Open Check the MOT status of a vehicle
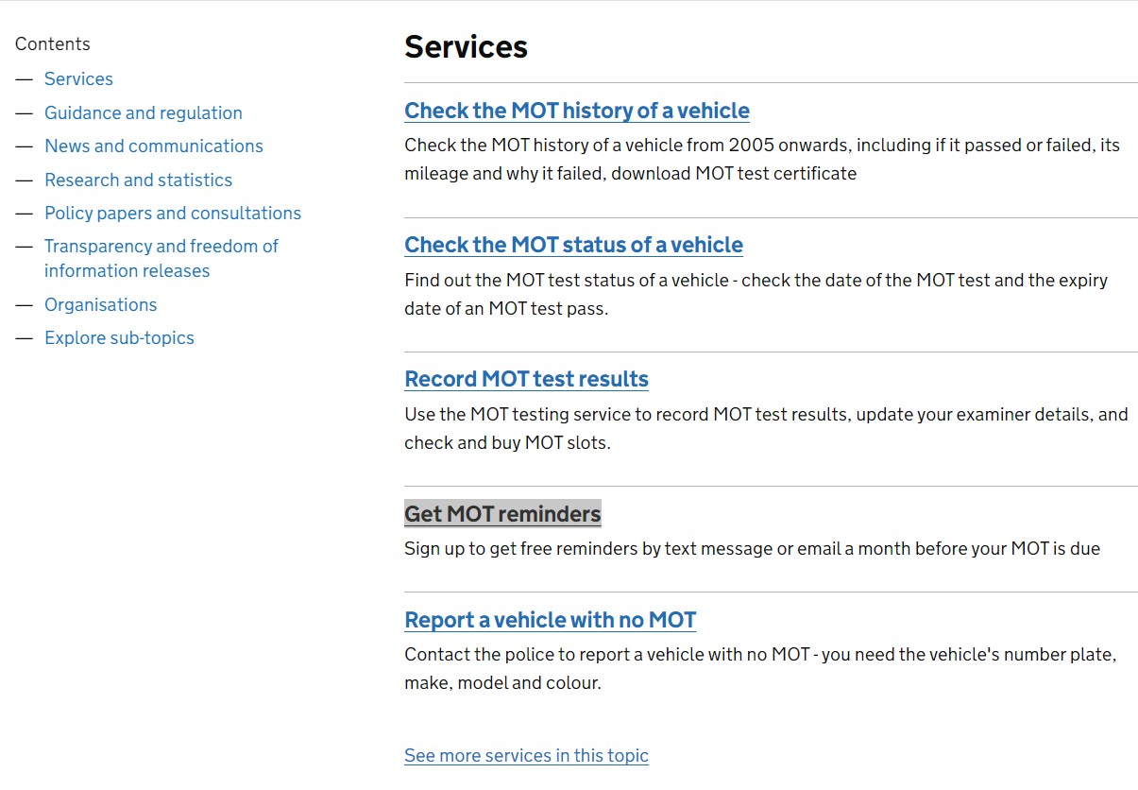This screenshot has height=790, width=1138. 573,245
